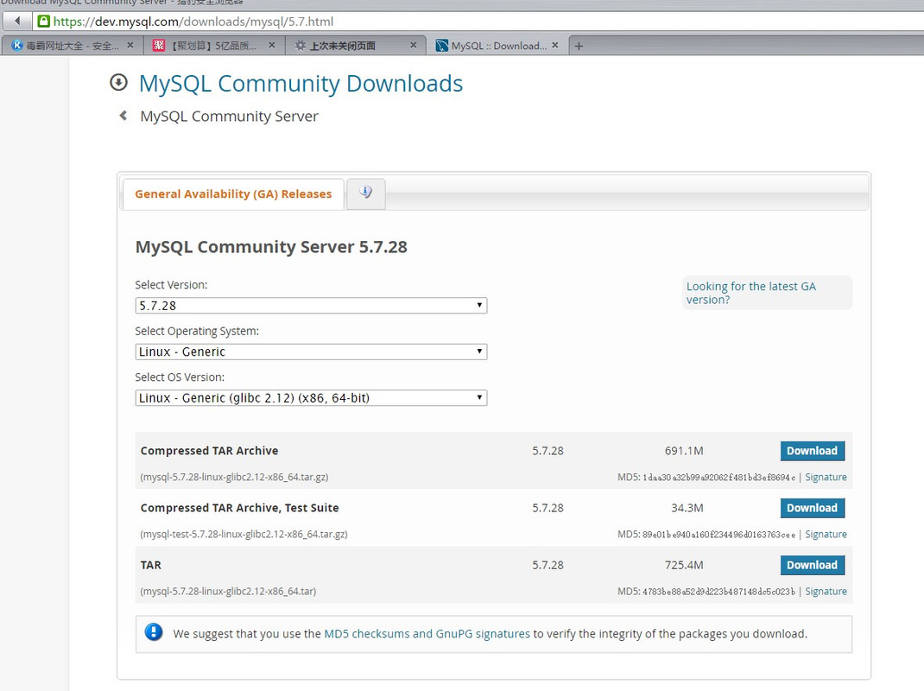Click file name mysql-5.7.28-linux-glibc2.12-x86_64.tar
924x691 pixels.
click(228, 592)
